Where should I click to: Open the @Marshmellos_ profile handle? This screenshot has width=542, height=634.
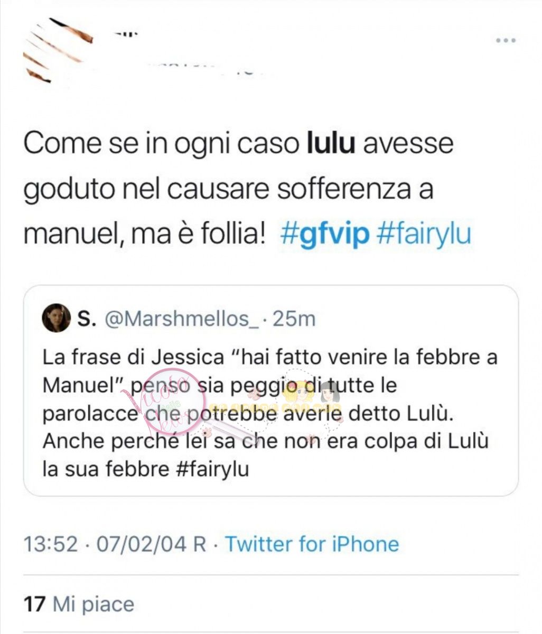tap(183, 319)
